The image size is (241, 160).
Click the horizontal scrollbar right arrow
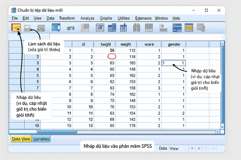(x=218, y=132)
